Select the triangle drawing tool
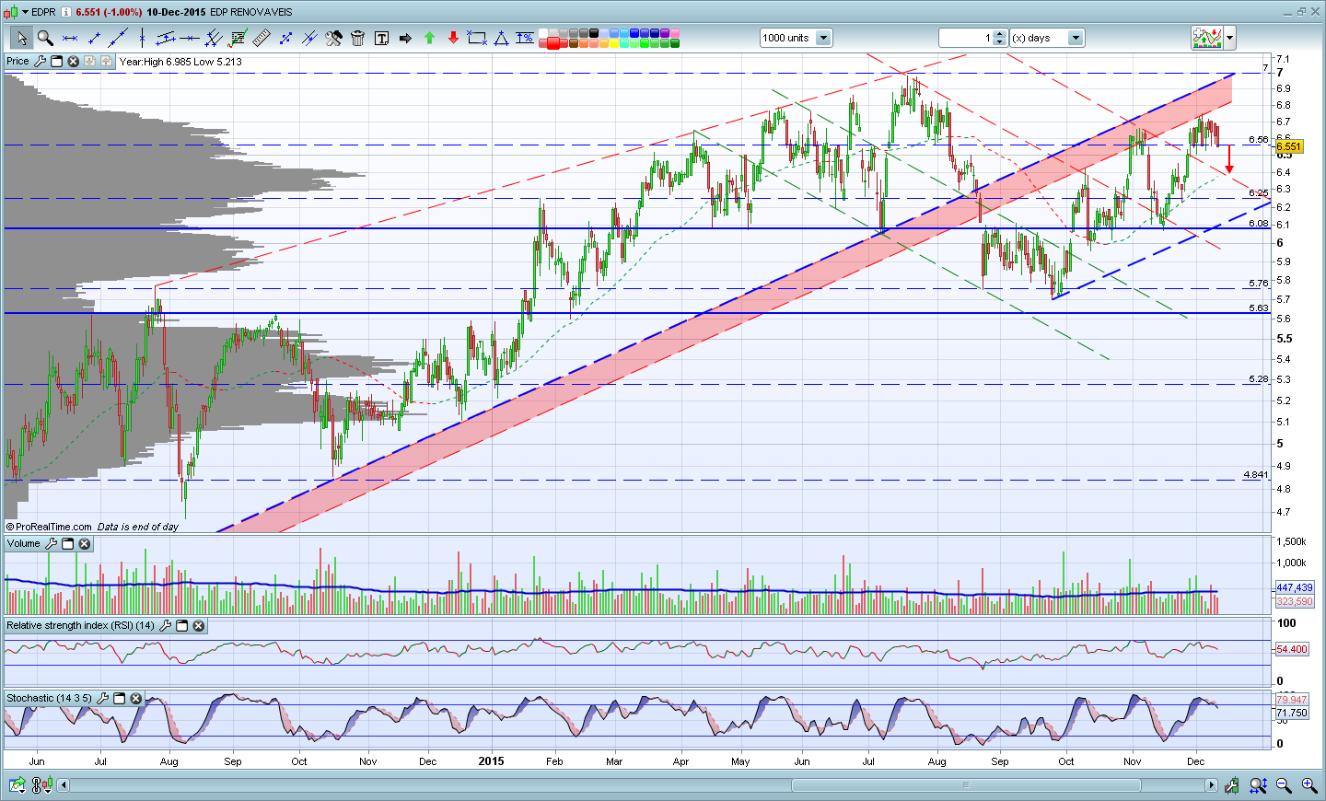The height and width of the screenshot is (801, 1326). coord(501,38)
